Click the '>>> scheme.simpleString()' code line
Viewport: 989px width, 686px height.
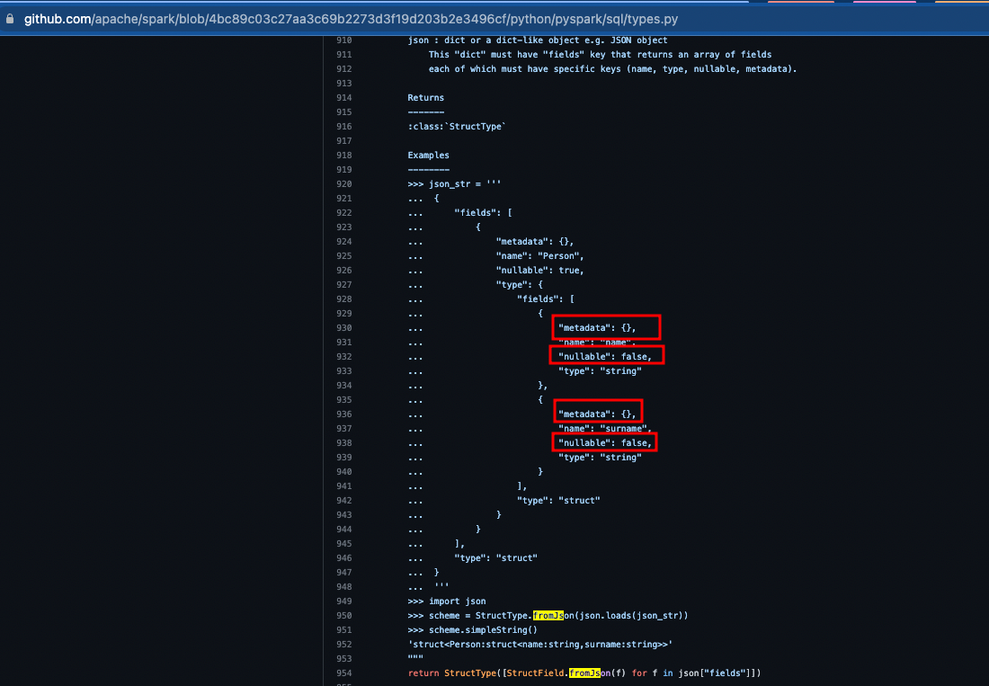[472, 630]
